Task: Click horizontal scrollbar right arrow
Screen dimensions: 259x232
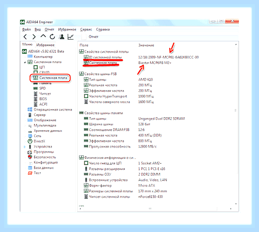Action: tap(231, 209)
